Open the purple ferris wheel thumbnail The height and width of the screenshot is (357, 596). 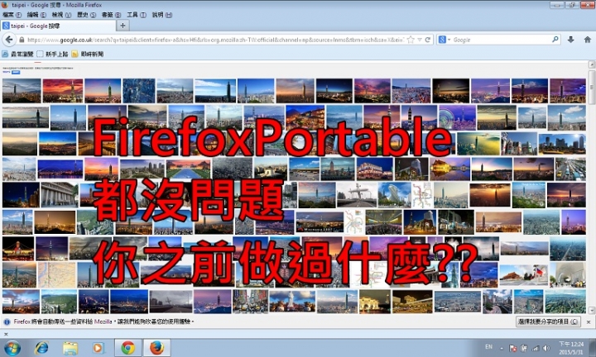coord(457,117)
